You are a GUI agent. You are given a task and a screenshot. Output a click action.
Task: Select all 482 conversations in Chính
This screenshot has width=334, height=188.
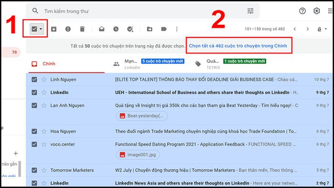(x=238, y=46)
